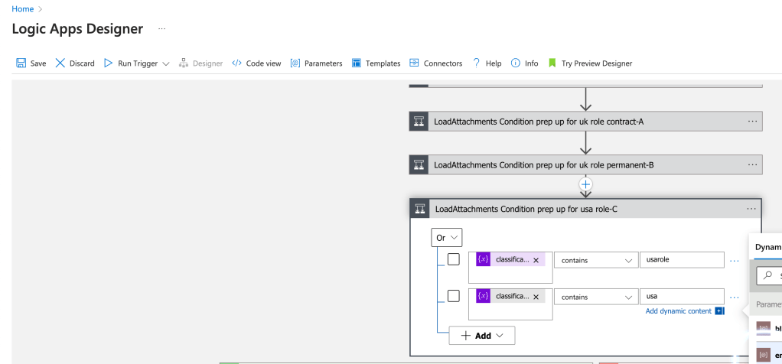The height and width of the screenshot is (364, 782).
Task: Remove the classifica token in usa row
Action: click(x=536, y=297)
